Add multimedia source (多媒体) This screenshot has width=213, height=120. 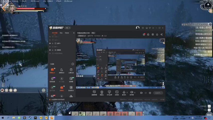[x=117, y=93]
